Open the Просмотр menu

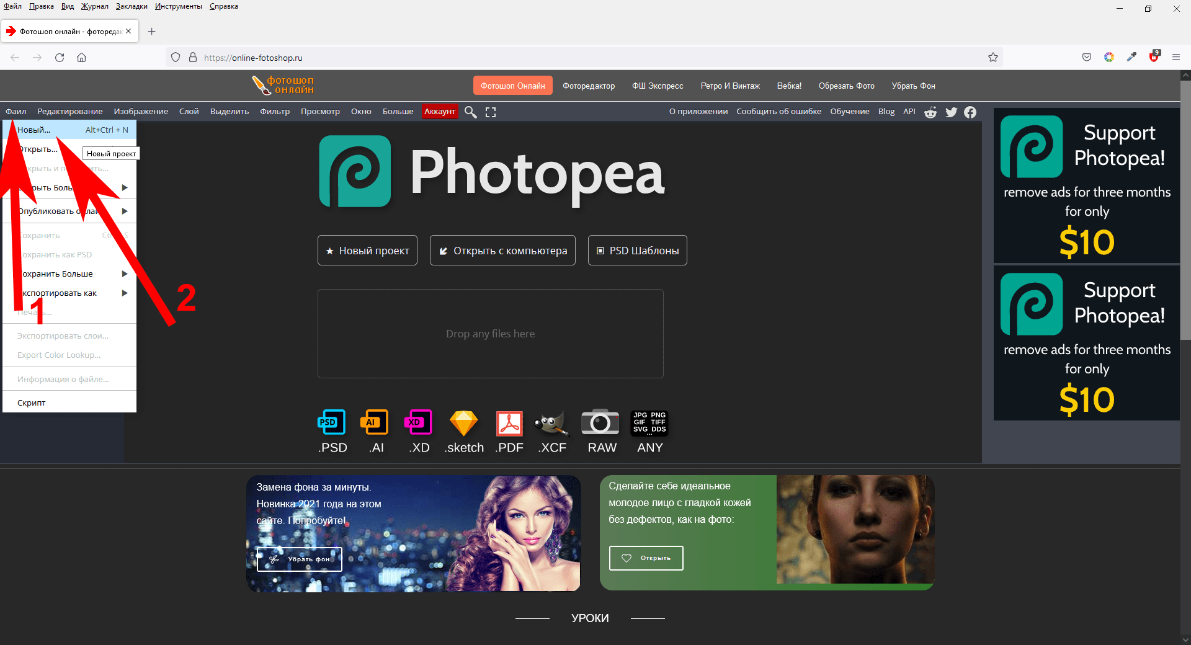pos(320,112)
